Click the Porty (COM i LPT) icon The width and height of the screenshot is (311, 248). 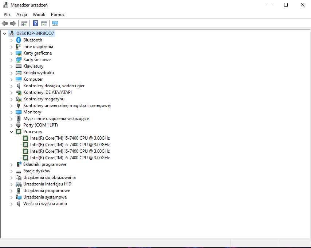pyautogui.click(x=19, y=125)
